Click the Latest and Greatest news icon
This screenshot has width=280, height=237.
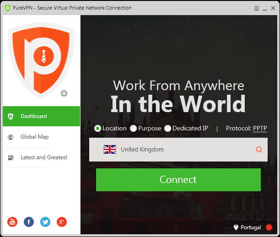click(11, 158)
